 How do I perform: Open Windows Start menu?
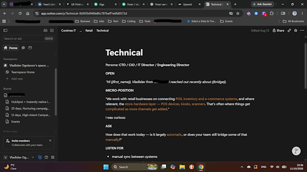(106, 167)
